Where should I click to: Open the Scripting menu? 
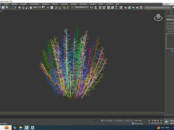[74, 4]
